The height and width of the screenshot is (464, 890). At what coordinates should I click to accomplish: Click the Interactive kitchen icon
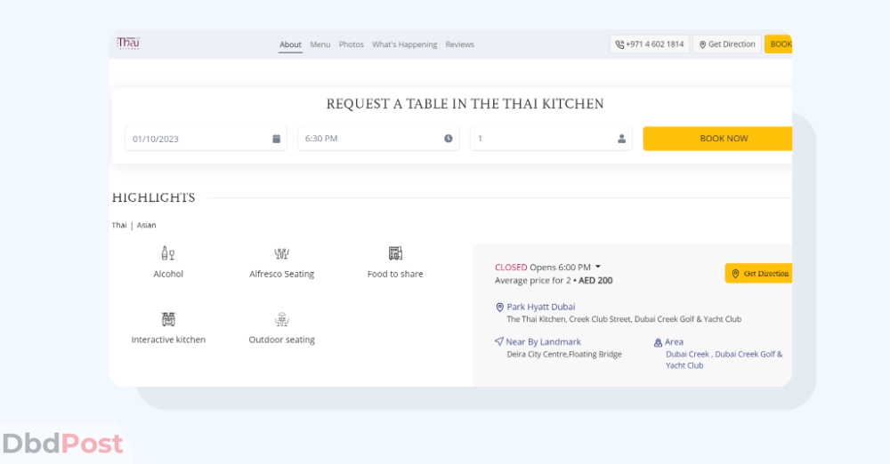pyautogui.click(x=168, y=319)
